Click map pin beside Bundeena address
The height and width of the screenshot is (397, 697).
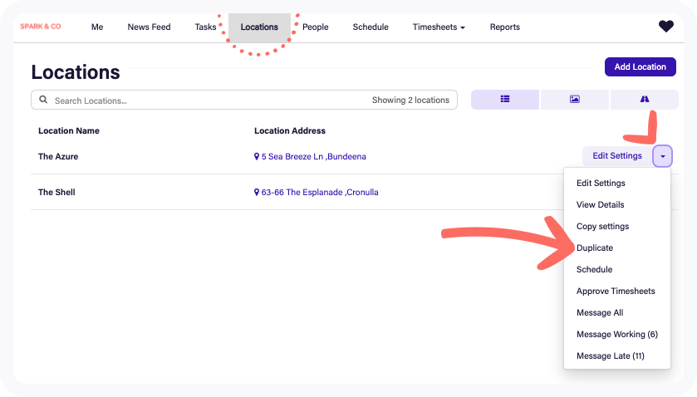point(258,156)
